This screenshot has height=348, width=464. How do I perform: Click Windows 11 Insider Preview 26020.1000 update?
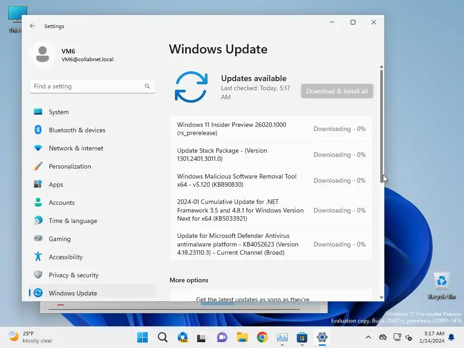pos(271,129)
